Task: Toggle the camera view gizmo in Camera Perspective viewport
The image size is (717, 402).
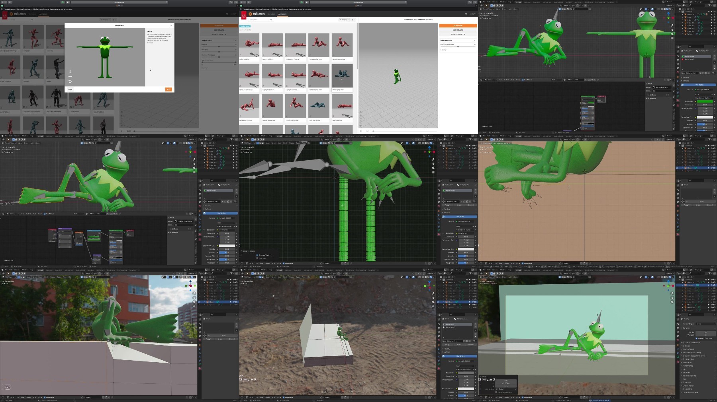Action: [672, 301]
